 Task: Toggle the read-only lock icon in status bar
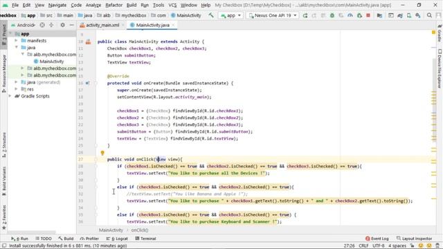[x=413, y=246]
